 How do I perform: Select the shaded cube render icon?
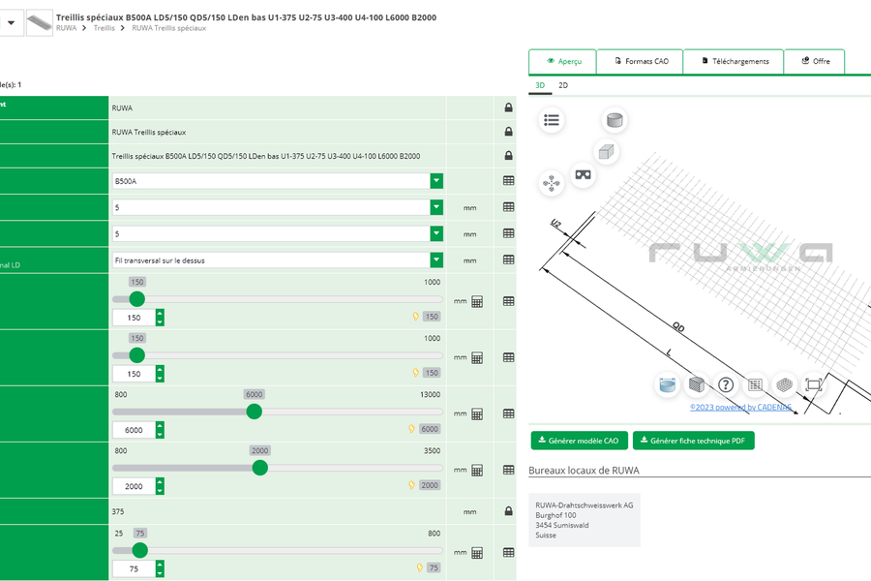(696, 384)
